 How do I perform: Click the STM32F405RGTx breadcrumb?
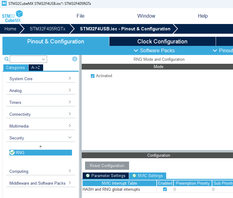(x=48, y=29)
